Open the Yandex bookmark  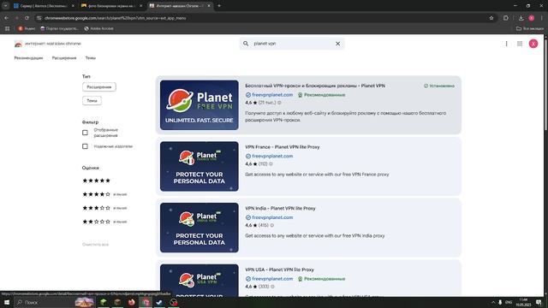(27, 28)
